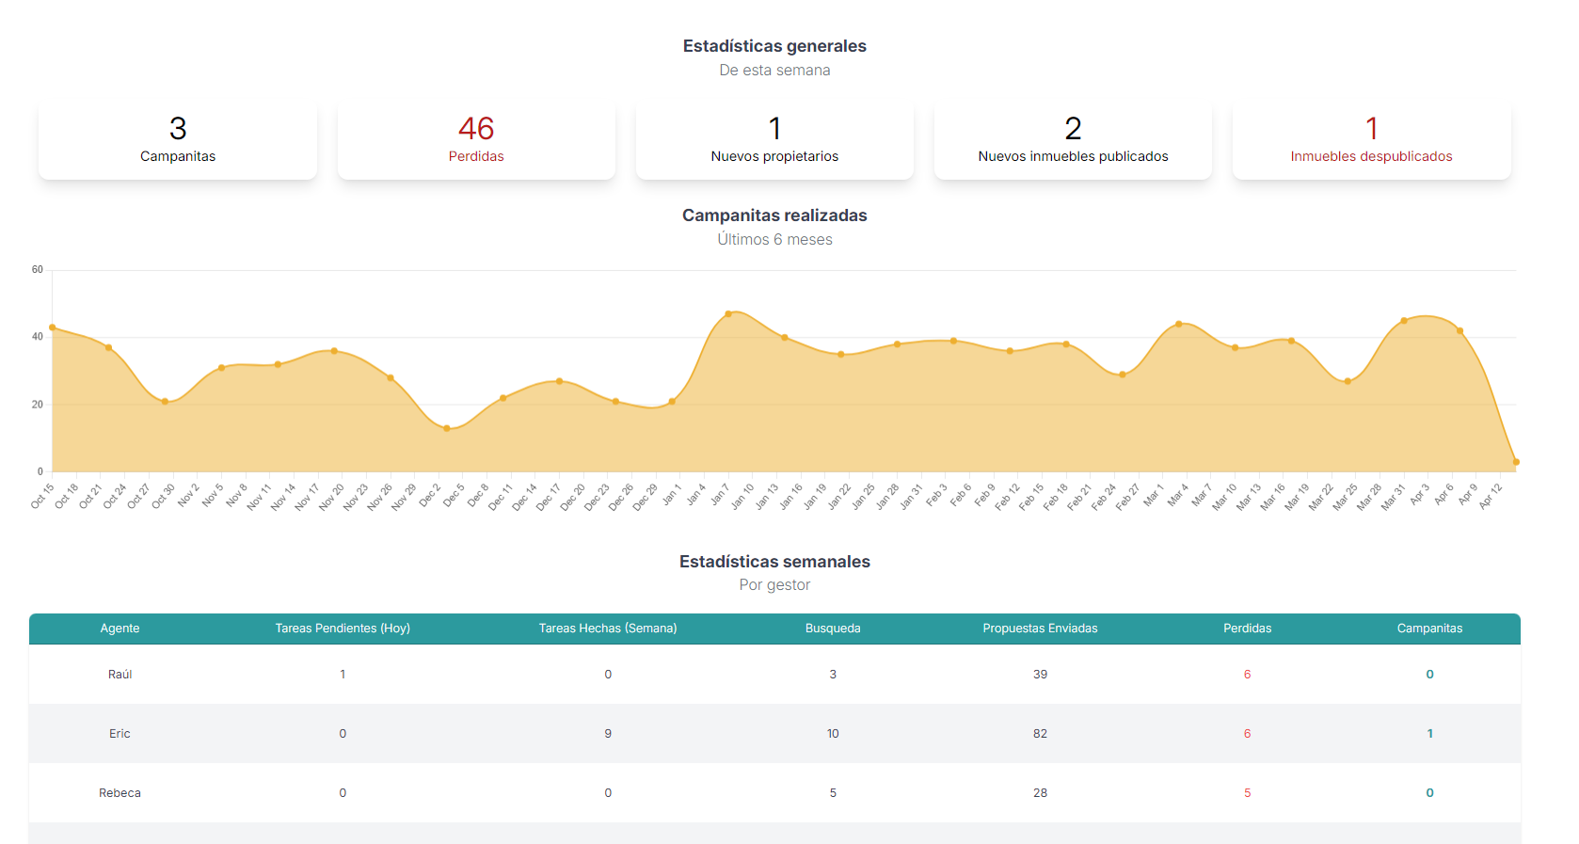The width and height of the screenshot is (1579, 844).
Task: Click the Agente column header
Action: pyautogui.click(x=120, y=629)
